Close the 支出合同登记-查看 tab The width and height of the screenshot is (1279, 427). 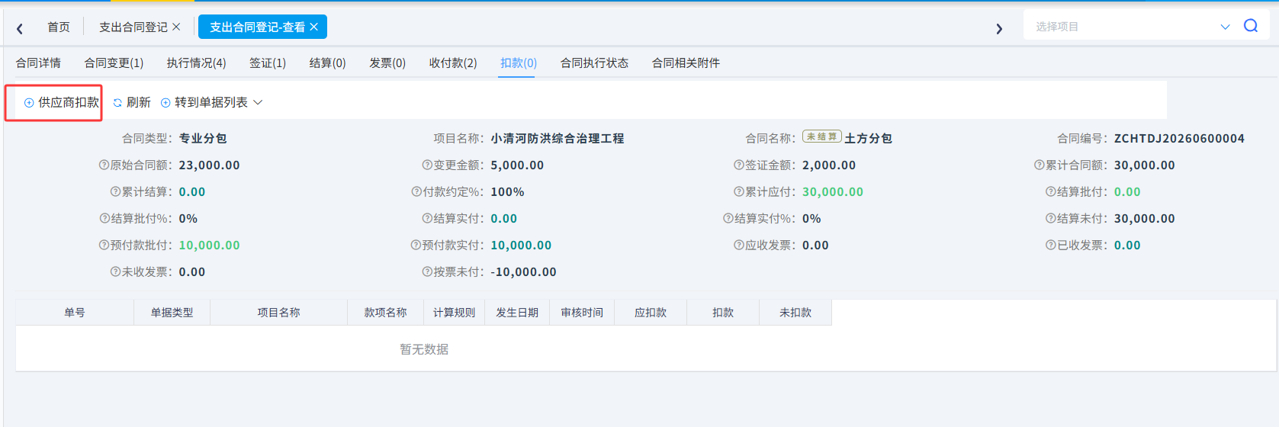point(313,27)
